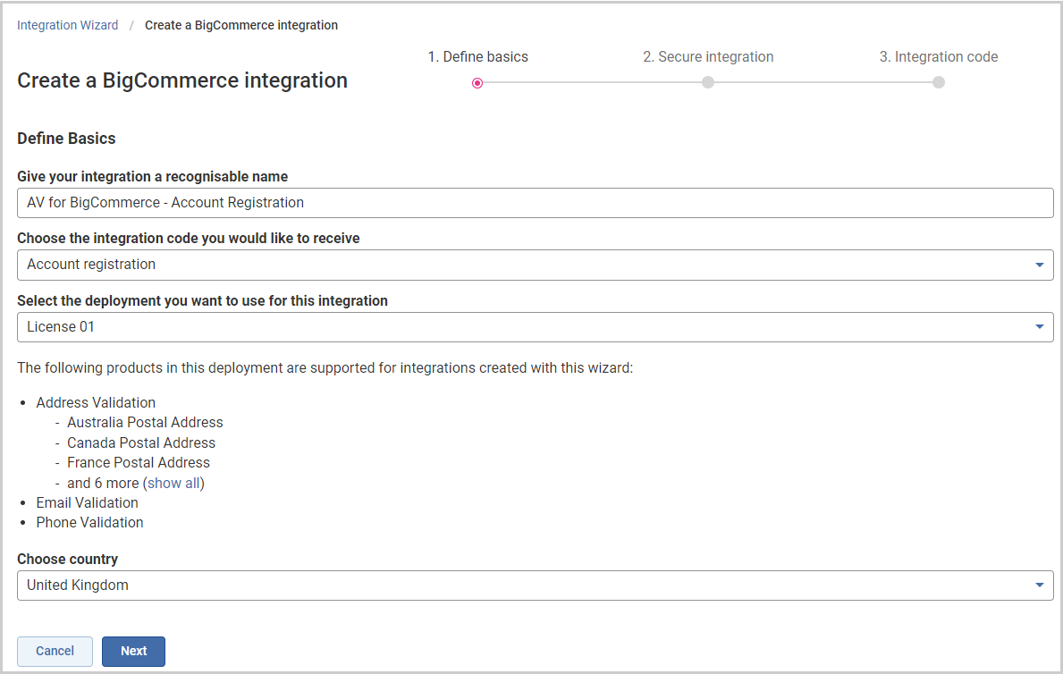Click the Address Validation list item
Screen dimensions: 1063x674
96,403
